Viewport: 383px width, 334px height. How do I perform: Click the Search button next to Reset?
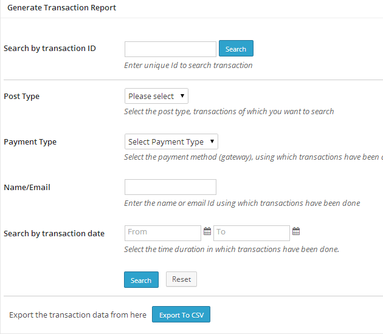pyautogui.click(x=141, y=279)
